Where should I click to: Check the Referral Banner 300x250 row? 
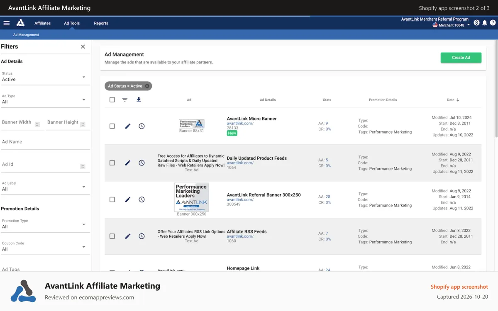[112, 199]
